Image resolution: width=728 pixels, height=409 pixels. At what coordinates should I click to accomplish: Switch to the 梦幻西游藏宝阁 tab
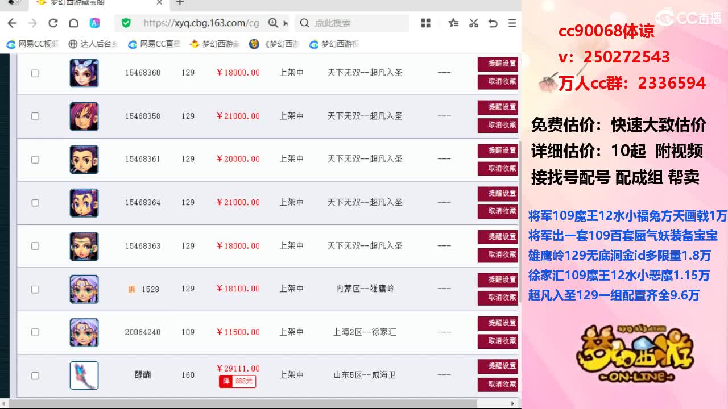coord(98,3)
